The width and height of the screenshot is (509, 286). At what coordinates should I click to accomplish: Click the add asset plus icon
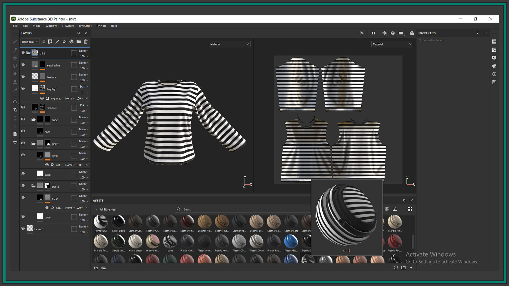pos(411,267)
